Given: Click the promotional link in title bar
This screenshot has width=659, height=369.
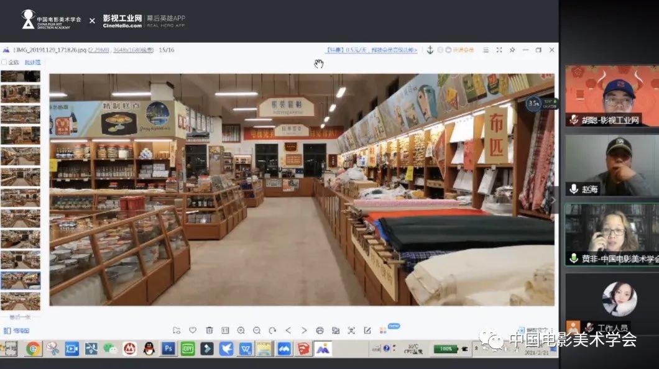Looking at the screenshot, I should pyautogui.click(x=371, y=50).
